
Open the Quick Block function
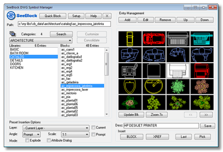[x=53, y=16]
